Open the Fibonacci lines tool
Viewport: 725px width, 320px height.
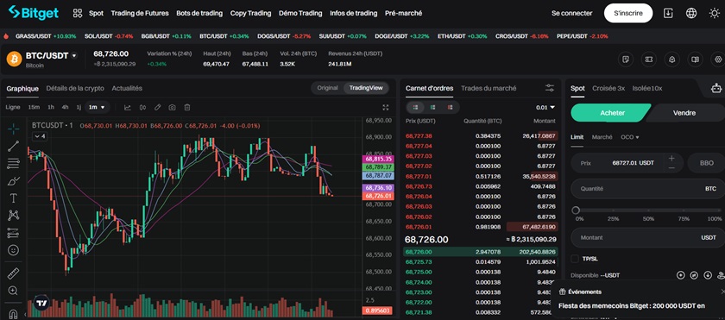tap(14, 163)
